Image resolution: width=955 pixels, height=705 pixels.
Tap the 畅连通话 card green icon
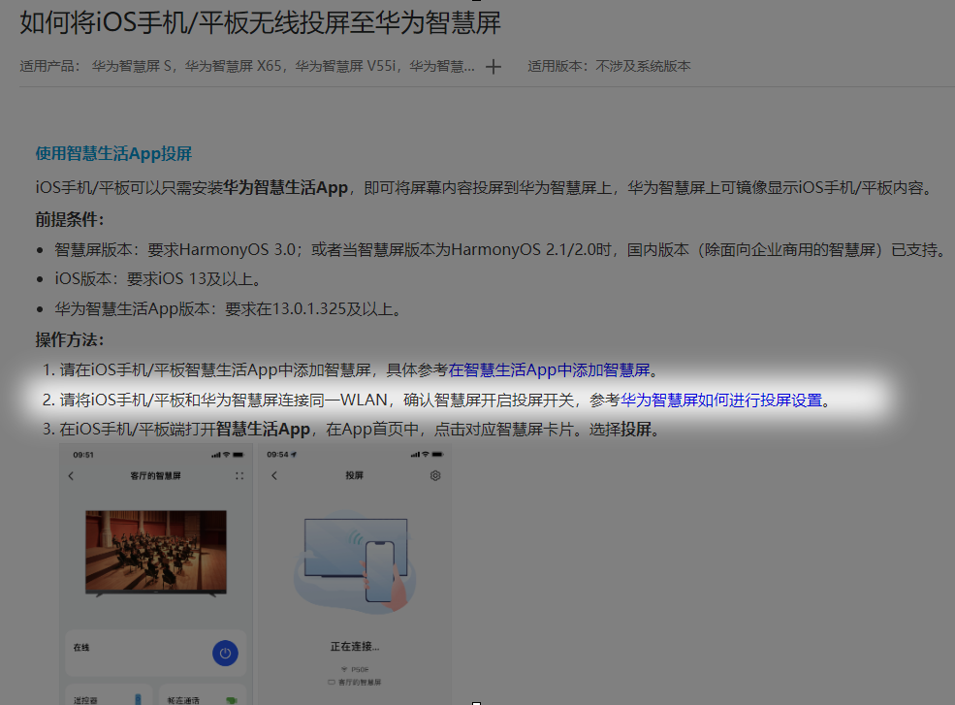pos(232,700)
